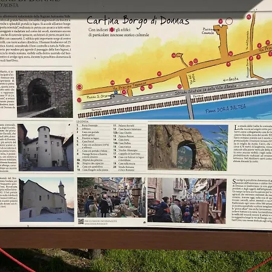Viewport: 272px width, 272px height.
Task: Select the empty circle marker above Piazza Comunale
Action: (229, 21)
